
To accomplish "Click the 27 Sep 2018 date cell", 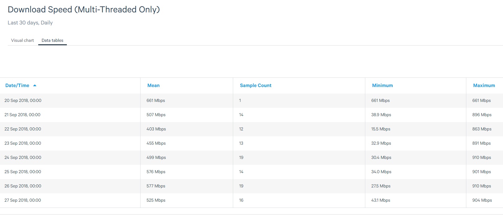I will point(23,200).
